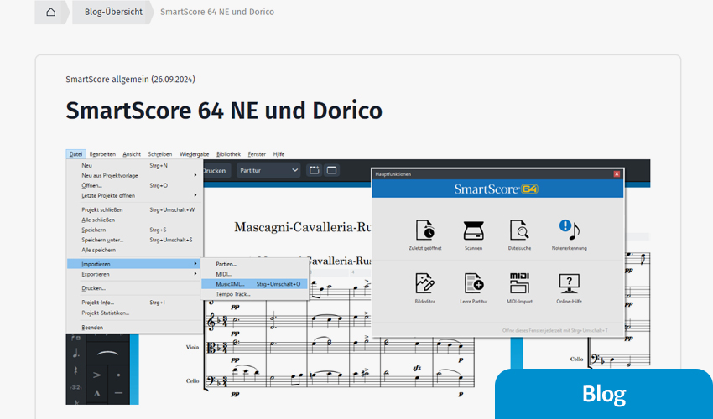Open Online-Hilfe in the Hauptfunktionen window

(x=570, y=283)
